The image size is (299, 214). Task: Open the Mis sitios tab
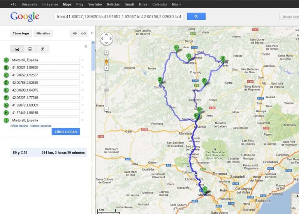pyautogui.click(x=44, y=34)
